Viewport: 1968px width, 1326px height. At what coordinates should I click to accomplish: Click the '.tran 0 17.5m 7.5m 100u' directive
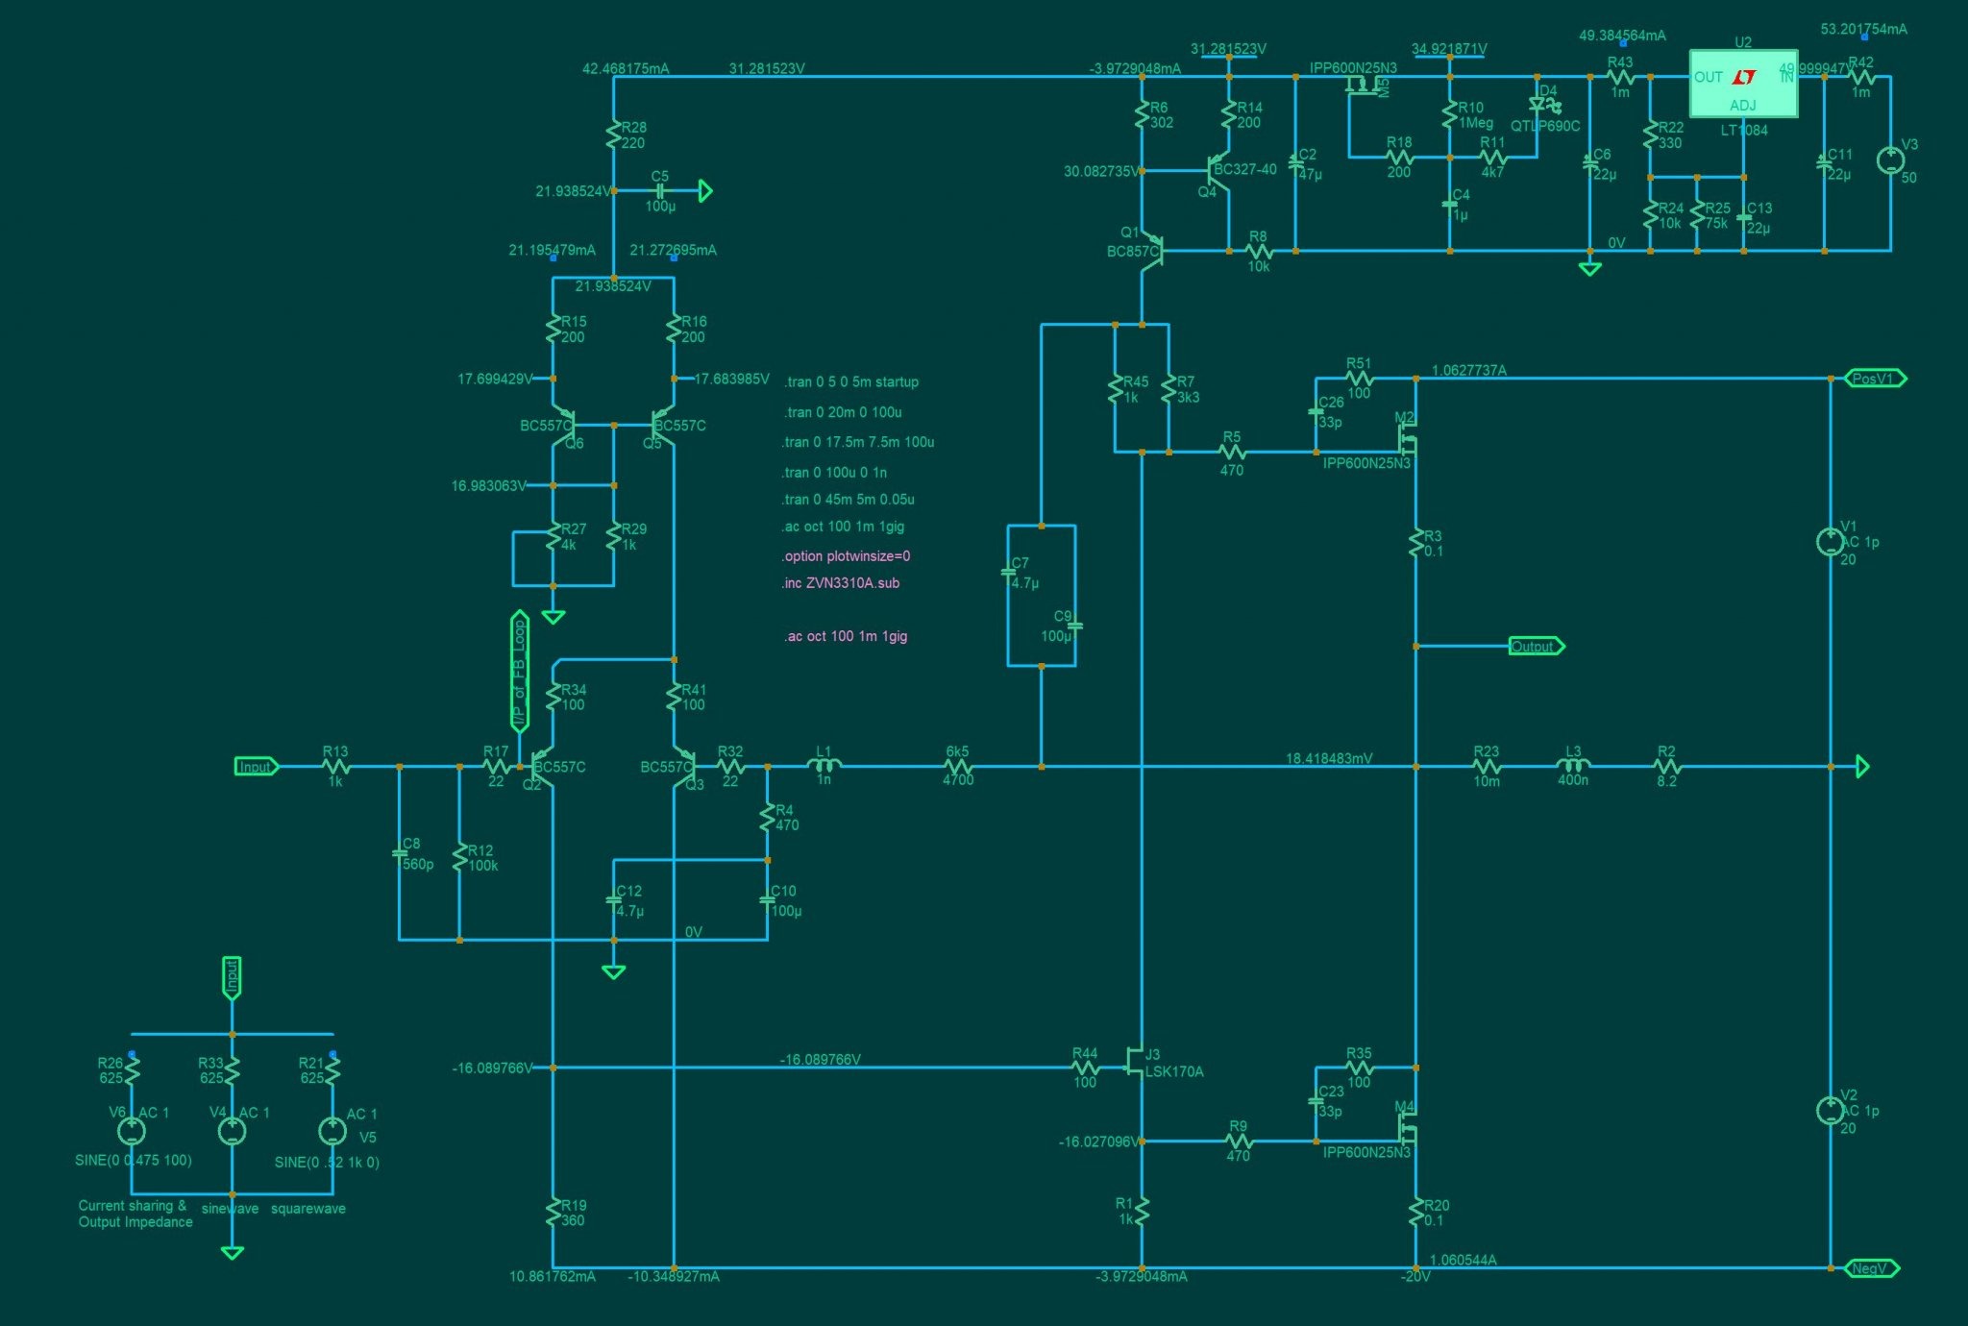point(858,442)
